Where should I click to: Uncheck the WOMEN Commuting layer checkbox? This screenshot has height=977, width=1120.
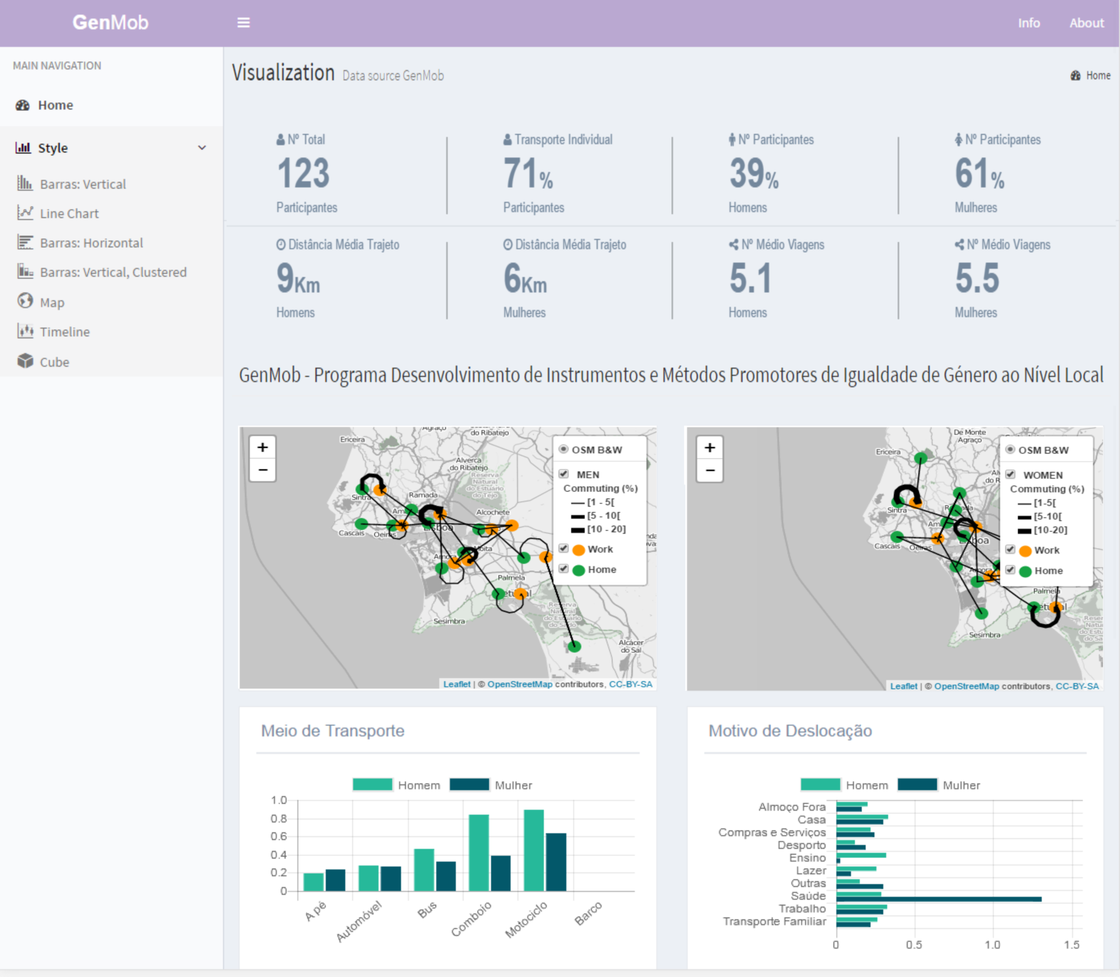pos(1010,474)
